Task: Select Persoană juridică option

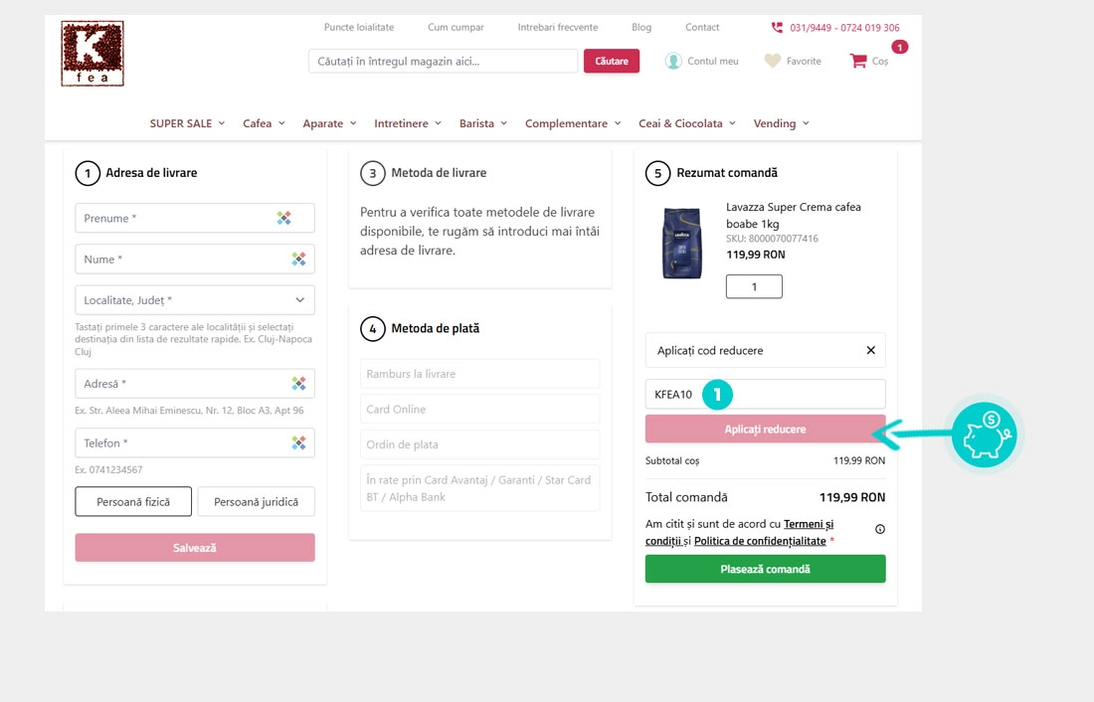Action: [x=256, y=502]
